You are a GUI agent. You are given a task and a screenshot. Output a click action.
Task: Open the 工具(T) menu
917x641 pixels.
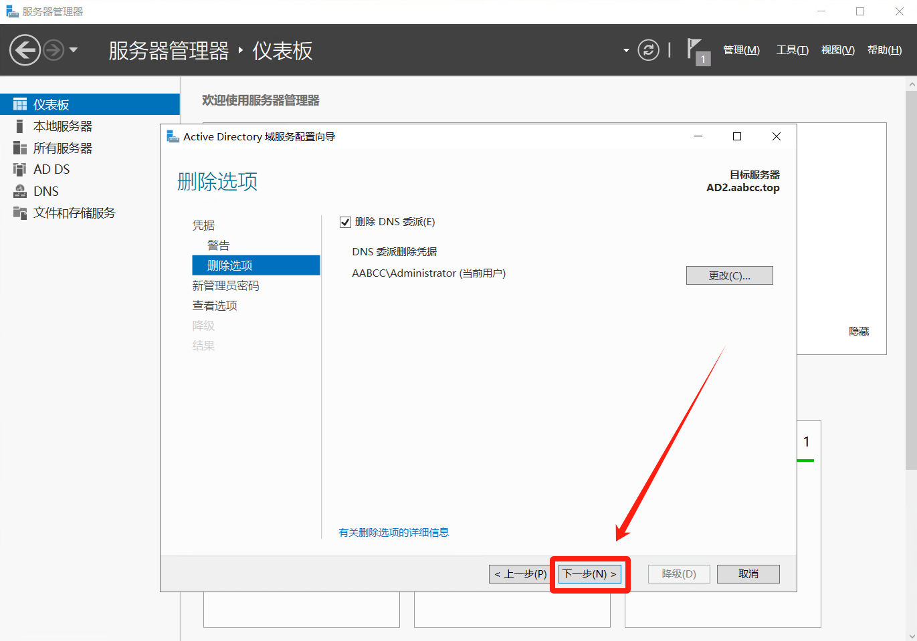(792, 50)
